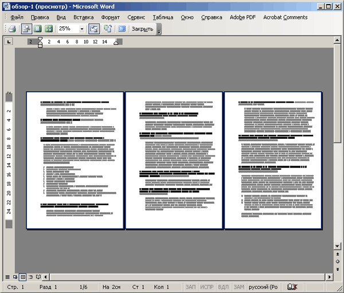Click the horizontal scrollbar right arrow
The height and width of the screenshot is (293, 344).
pos(329,277)
